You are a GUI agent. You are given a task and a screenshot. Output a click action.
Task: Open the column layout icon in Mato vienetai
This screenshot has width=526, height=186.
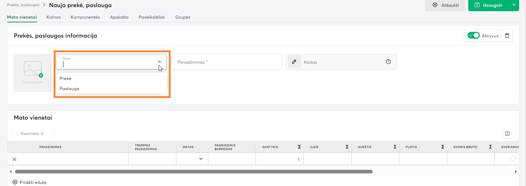pos(507,133)
